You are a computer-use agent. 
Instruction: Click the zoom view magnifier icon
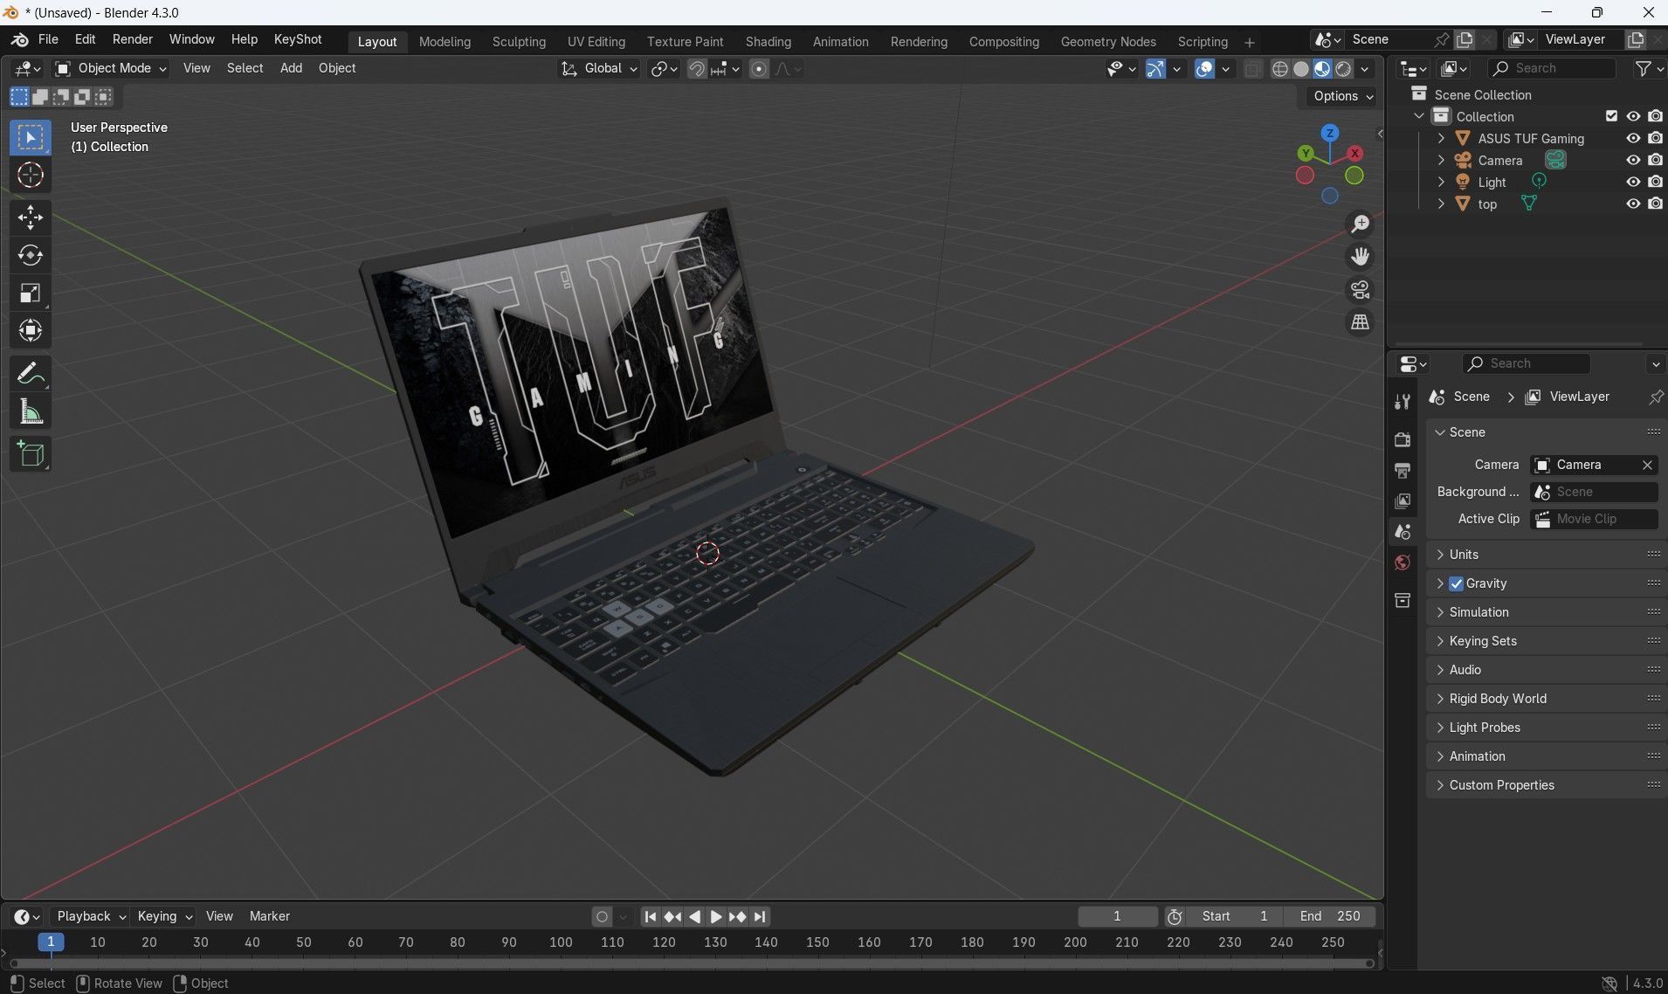pos(1360,224)
